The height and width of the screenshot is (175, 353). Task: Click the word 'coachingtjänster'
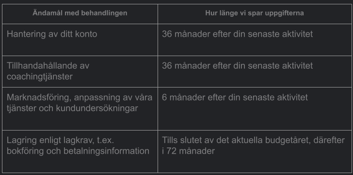coord(40,77)
